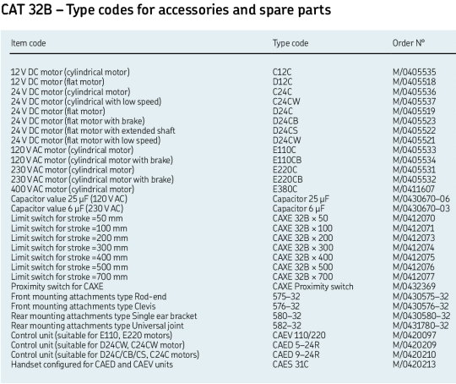Click Capacitor 25 µF type code

[x=301, y=199]
